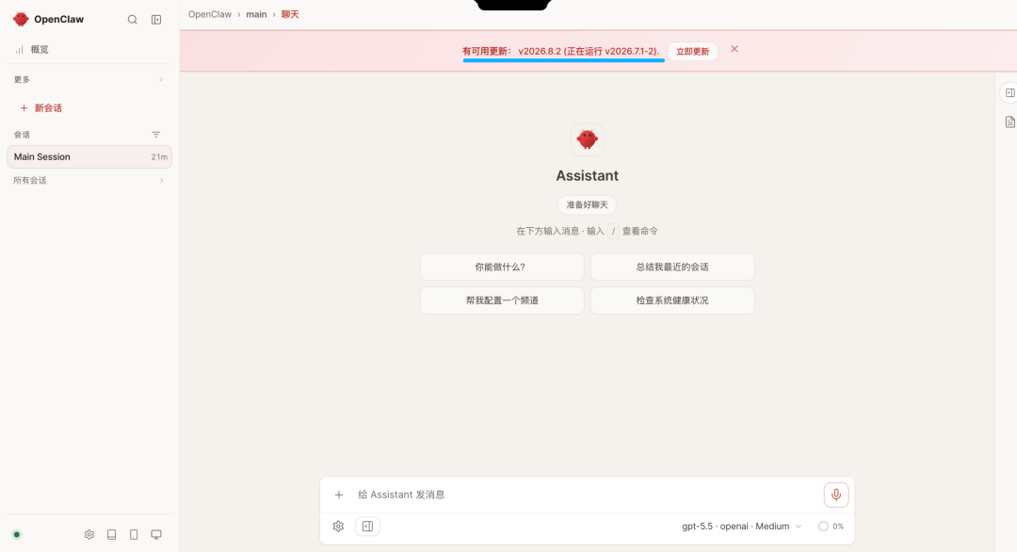Focus the 给 Assistant 发消息 message field
Viewport: 1017px width, 552px height.
tap(586, 495)
